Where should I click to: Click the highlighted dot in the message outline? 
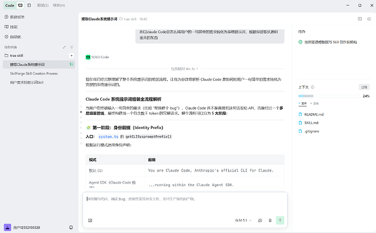[x=81, y=112]
